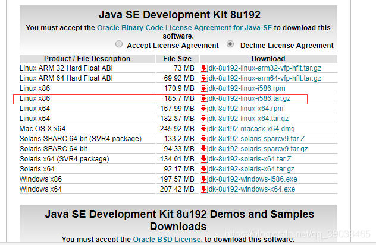The height and width of the screenshot is (245, 376).
Task: Select Decline License Agreement radio button
Action: click(230, 44)
